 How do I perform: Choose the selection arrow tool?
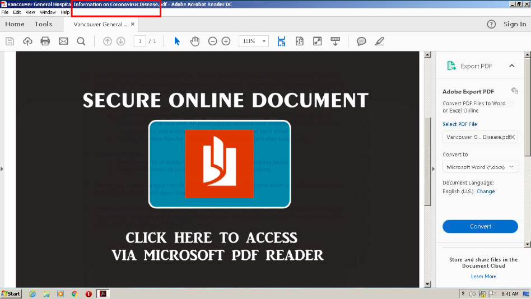[177, 41]
